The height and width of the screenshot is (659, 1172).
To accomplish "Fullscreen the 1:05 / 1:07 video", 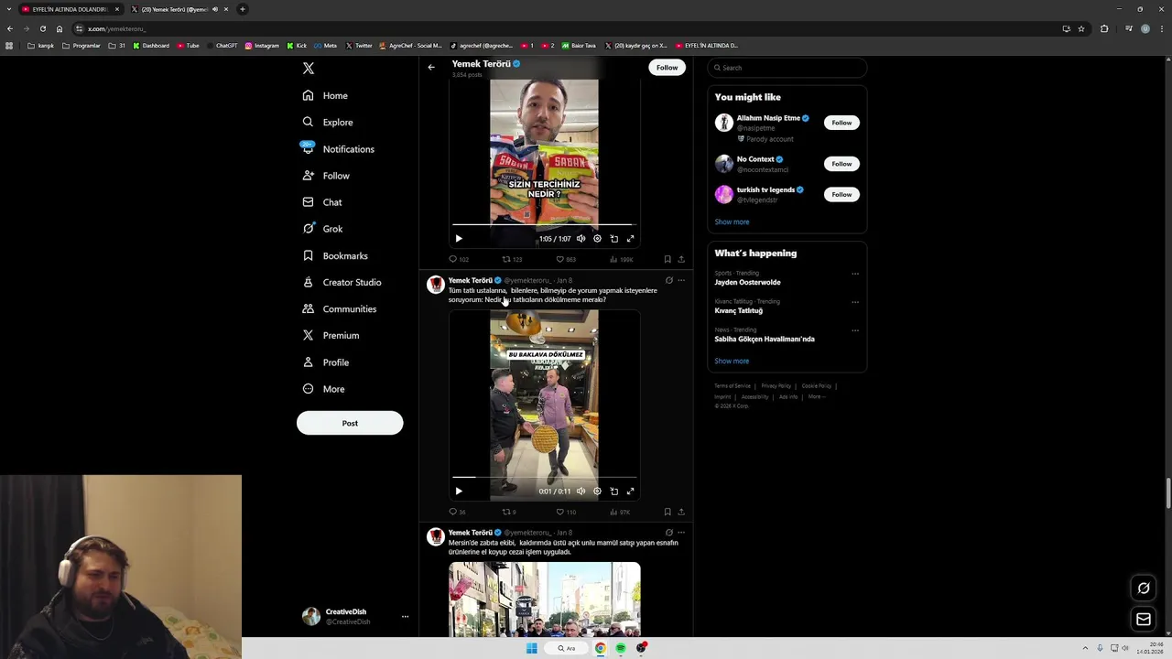I will click(x=630, y=238).
